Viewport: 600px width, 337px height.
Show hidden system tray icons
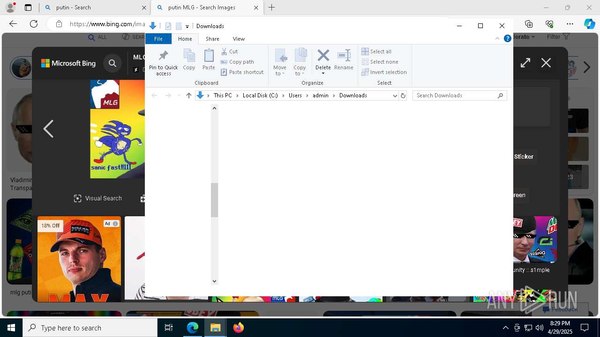click(505, 328)
